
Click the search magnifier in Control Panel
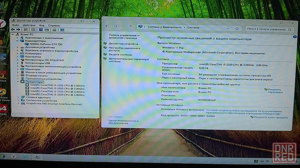pos(290,30)
